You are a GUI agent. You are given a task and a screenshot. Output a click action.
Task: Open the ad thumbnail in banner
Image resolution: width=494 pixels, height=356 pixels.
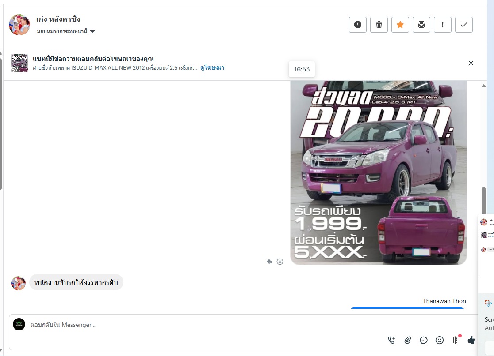tap(19, 63)
